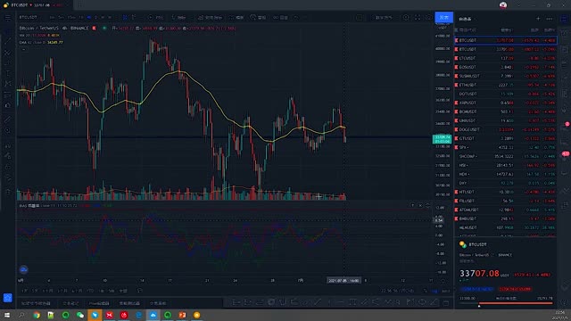Select ETHUSDT in the watchlist
The width and height of the screenshot is (571, 321).
506,85
